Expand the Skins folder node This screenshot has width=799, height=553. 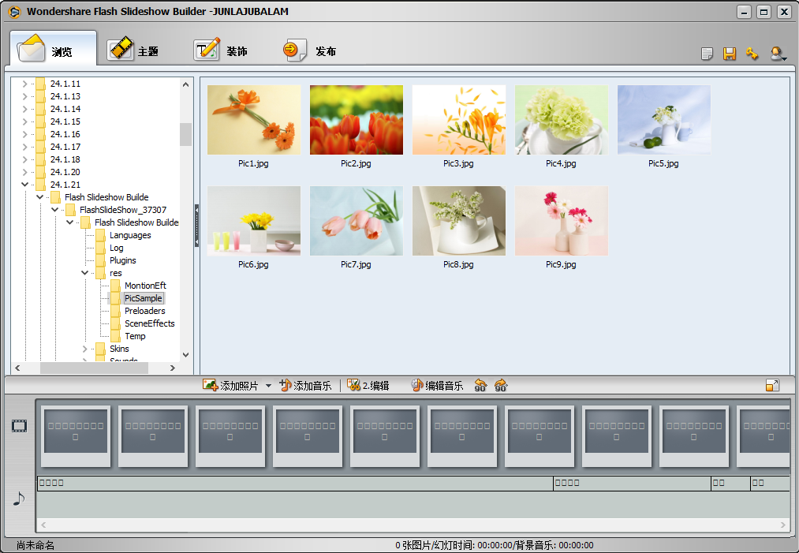tap(84, 349)
